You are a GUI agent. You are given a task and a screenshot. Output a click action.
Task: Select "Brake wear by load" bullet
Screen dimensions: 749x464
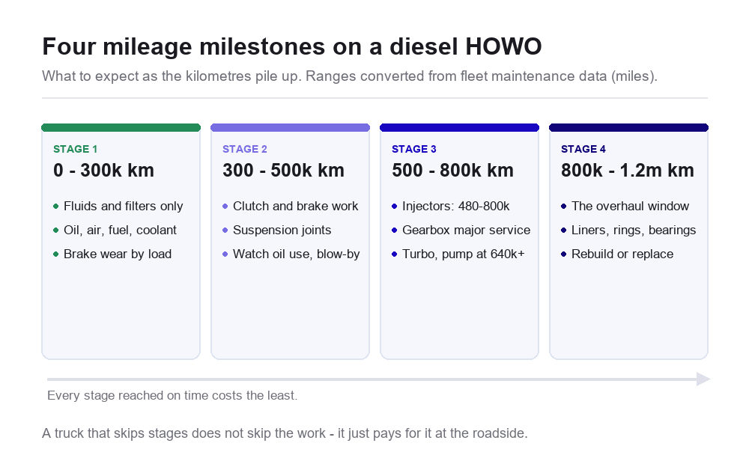tap(112, 254)
